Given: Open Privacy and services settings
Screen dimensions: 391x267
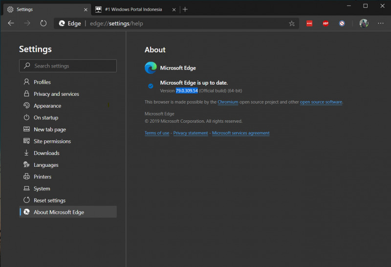Looking at the screenshot, I should [x=68, y=94].
